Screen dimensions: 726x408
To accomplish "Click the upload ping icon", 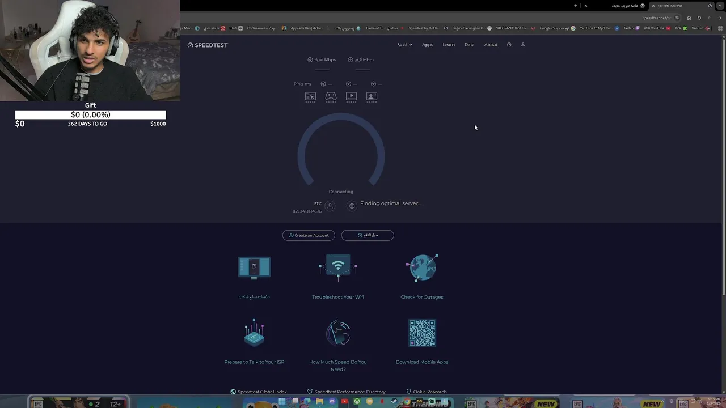I will click(x=373, y=84).
